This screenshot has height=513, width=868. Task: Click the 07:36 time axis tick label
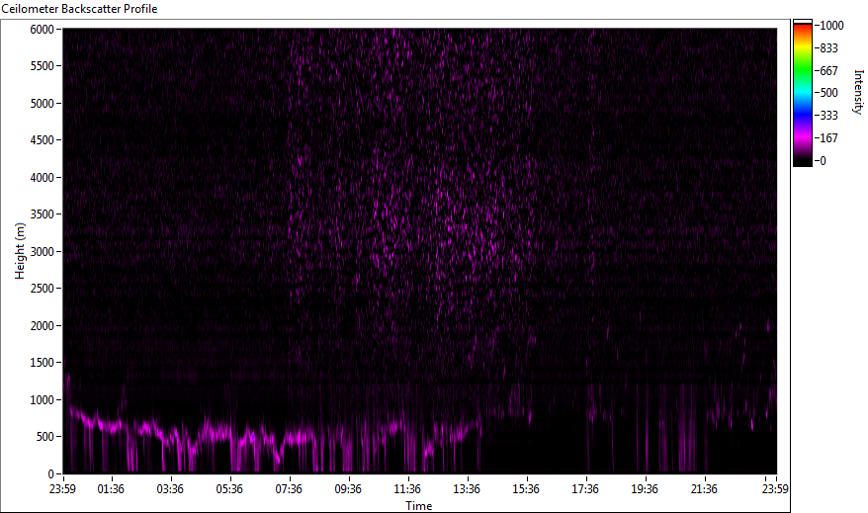click(289, 488)
